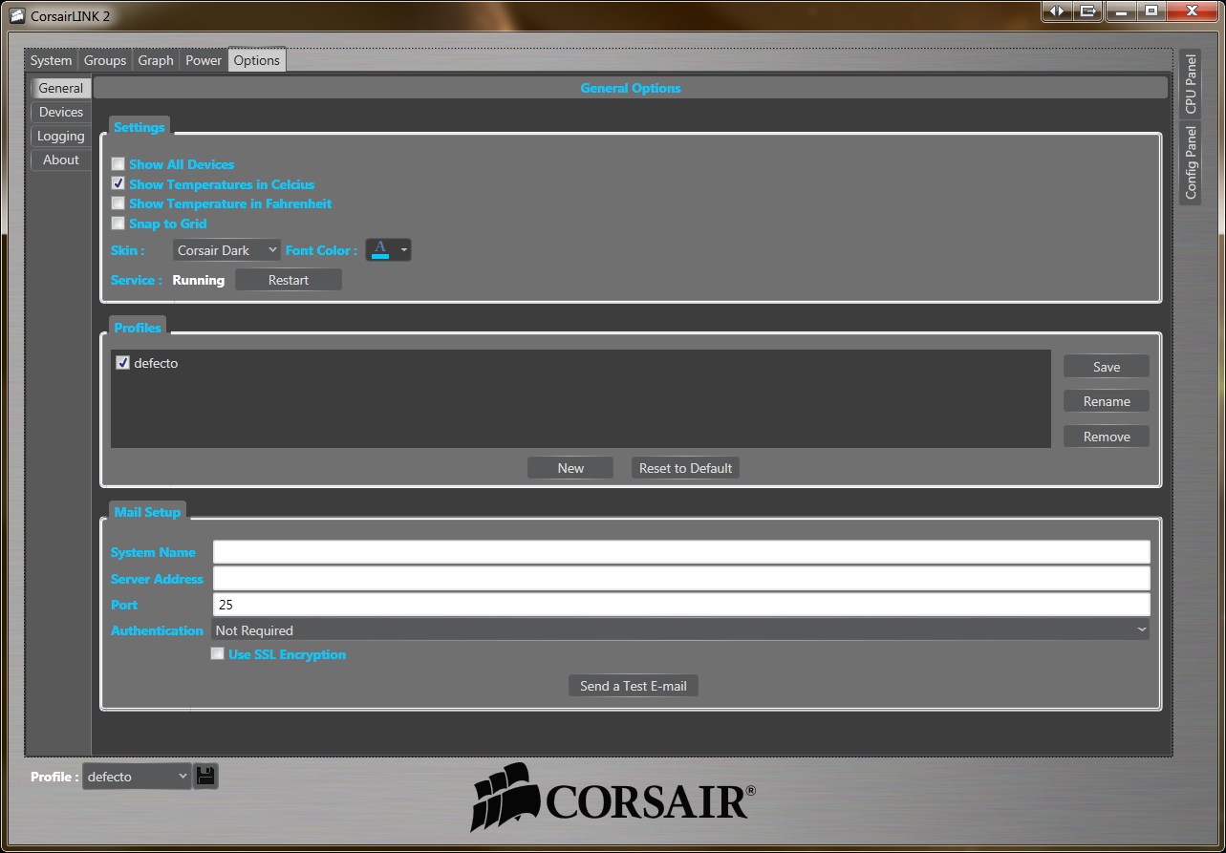Switch to the Graph tab
This screenshot has width=1226, height=853.
tap(156, 60)
